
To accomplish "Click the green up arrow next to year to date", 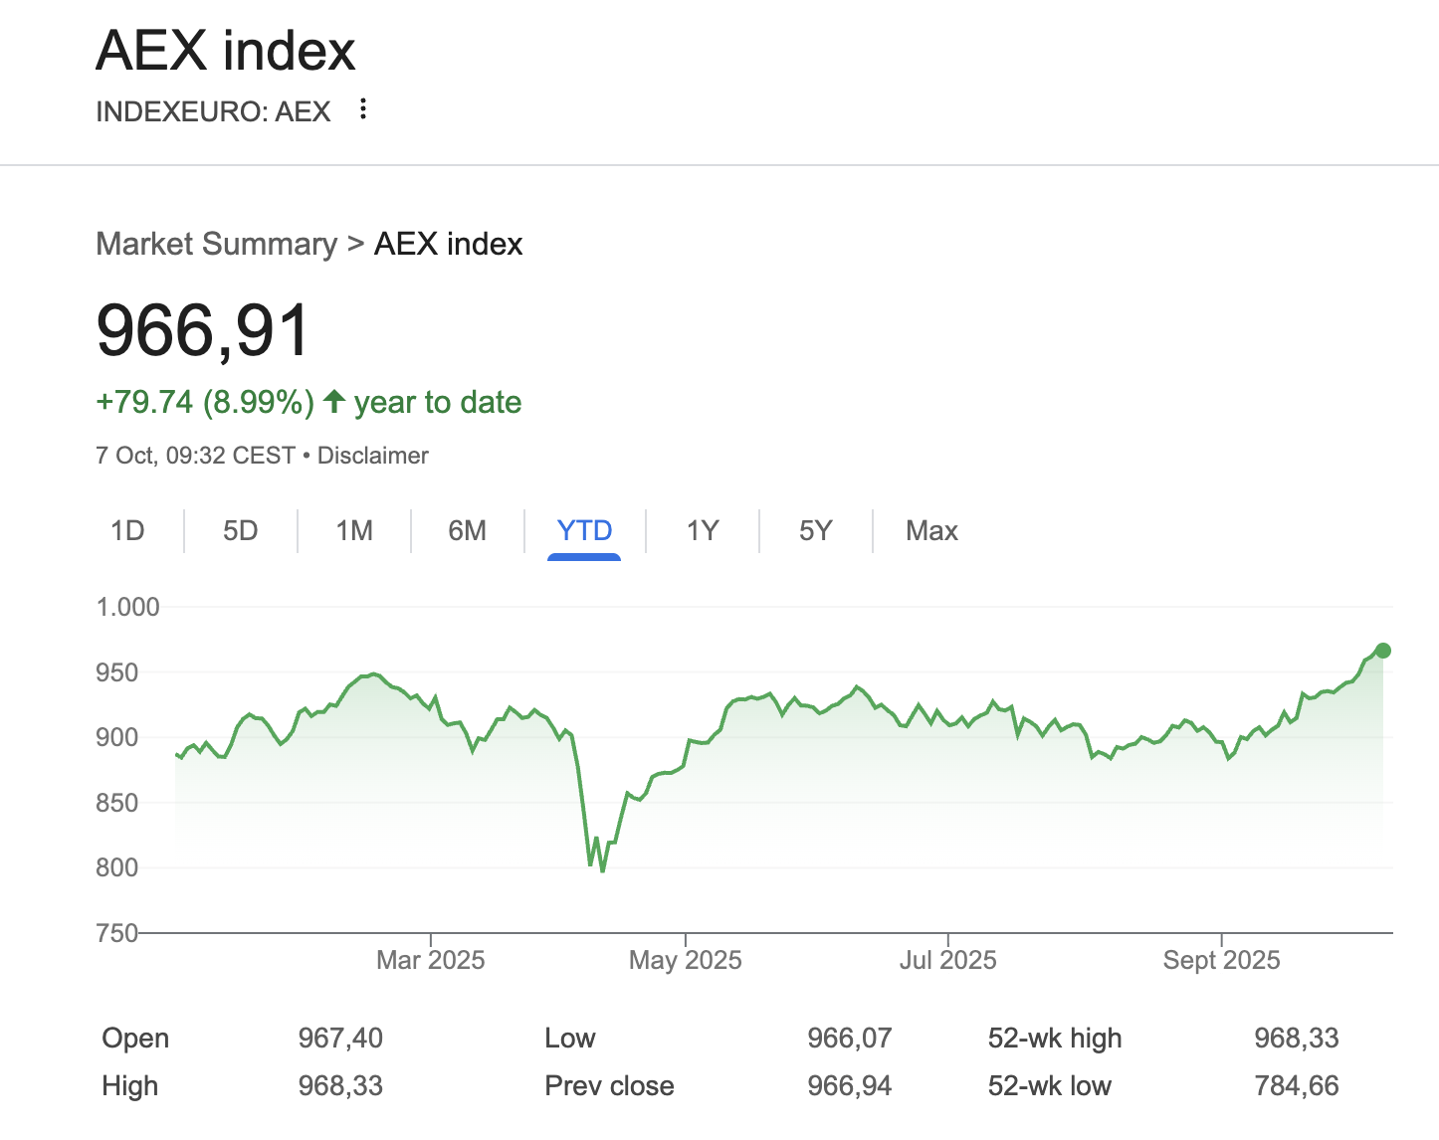I will click(x=334, y=402).
